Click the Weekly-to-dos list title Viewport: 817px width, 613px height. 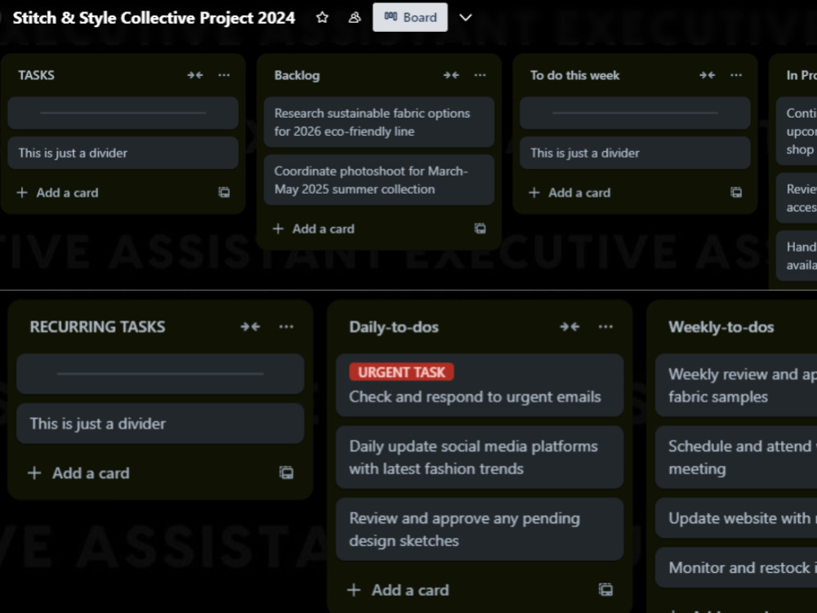[721, 327]
